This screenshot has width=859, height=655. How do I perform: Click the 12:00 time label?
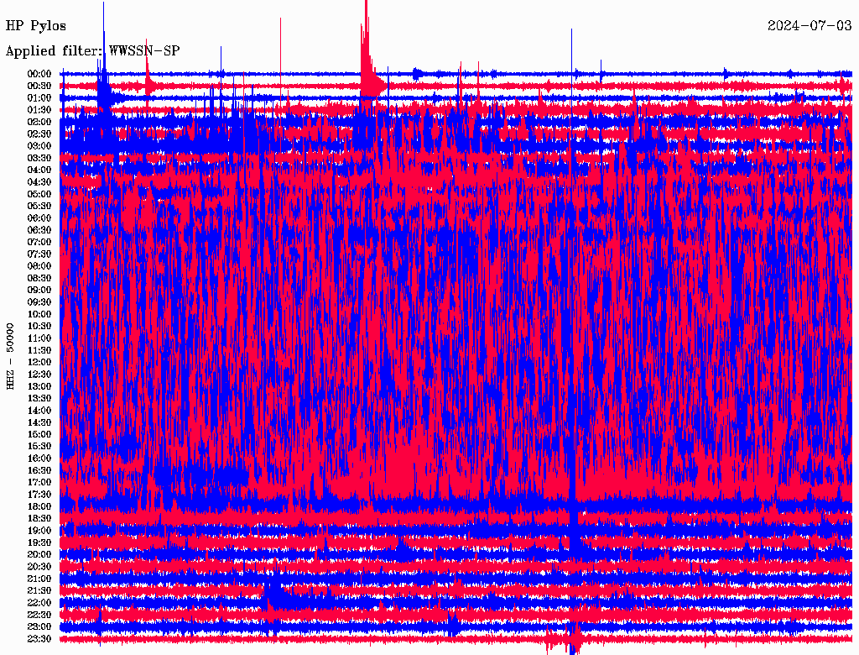tap(39, 362)
